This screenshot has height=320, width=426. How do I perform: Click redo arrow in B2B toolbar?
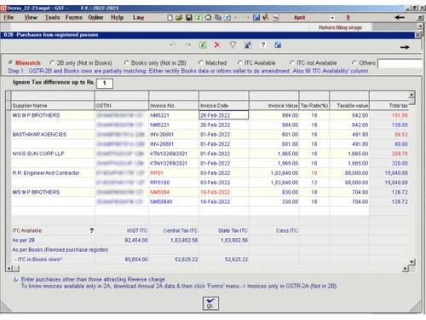click(187, 45)
